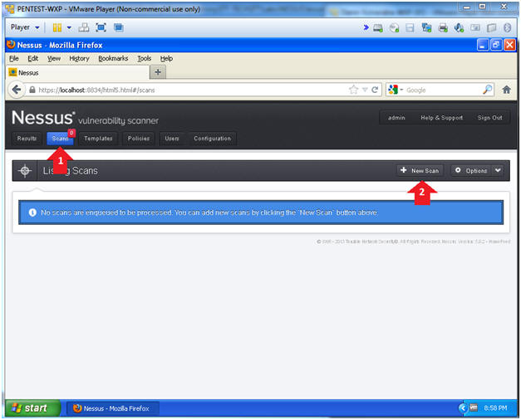Restore down the Firefox window
The height and width of the screenshot is (420, 521).
(x=496, y=45)
